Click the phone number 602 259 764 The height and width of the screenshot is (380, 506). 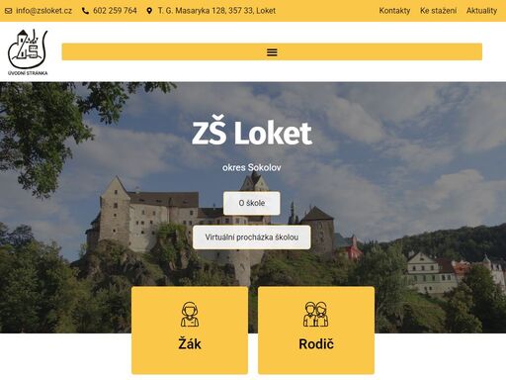coord(115,11)
